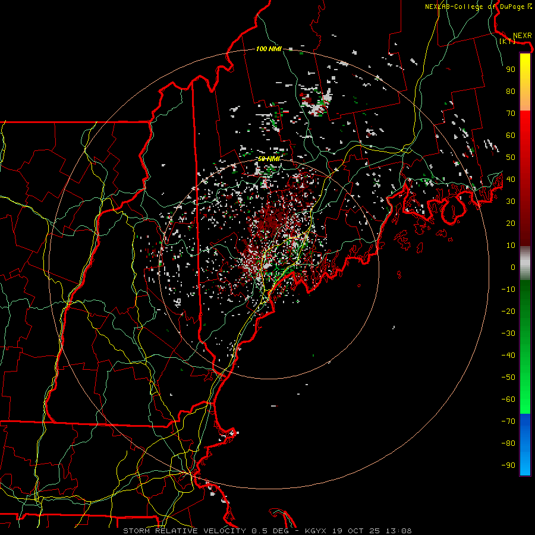Image resolution: width=535 pixels, height=535 pixels.
Task: Click the [KT] units label
Action: coord(507,41)
